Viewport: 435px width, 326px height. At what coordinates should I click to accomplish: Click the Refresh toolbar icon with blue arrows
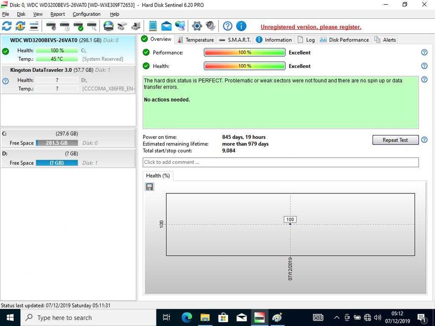(7, 26)
